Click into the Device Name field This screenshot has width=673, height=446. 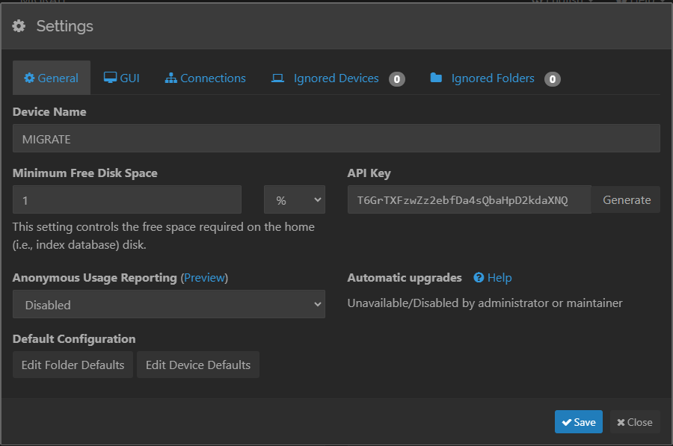tap(336, 139)
